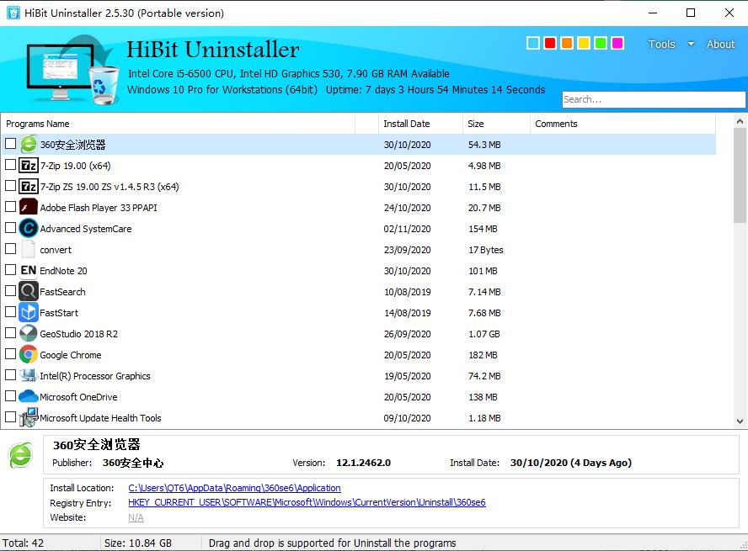748x551 pixels.
Task: Click the large 360 browser icon in details panel
Action: [20, 455]
